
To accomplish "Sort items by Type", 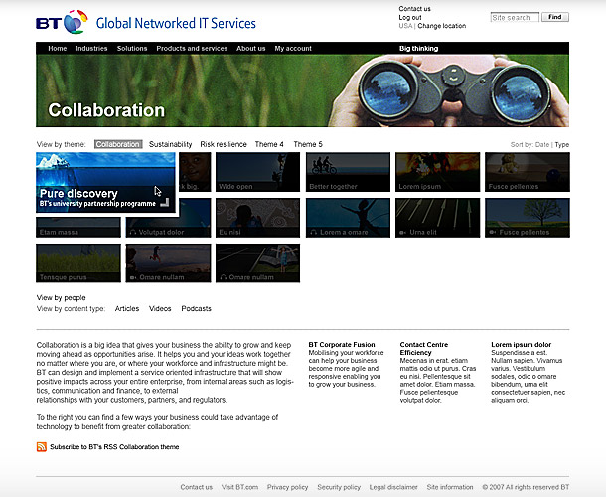I will pyautogui.click(x=562, y=145).
